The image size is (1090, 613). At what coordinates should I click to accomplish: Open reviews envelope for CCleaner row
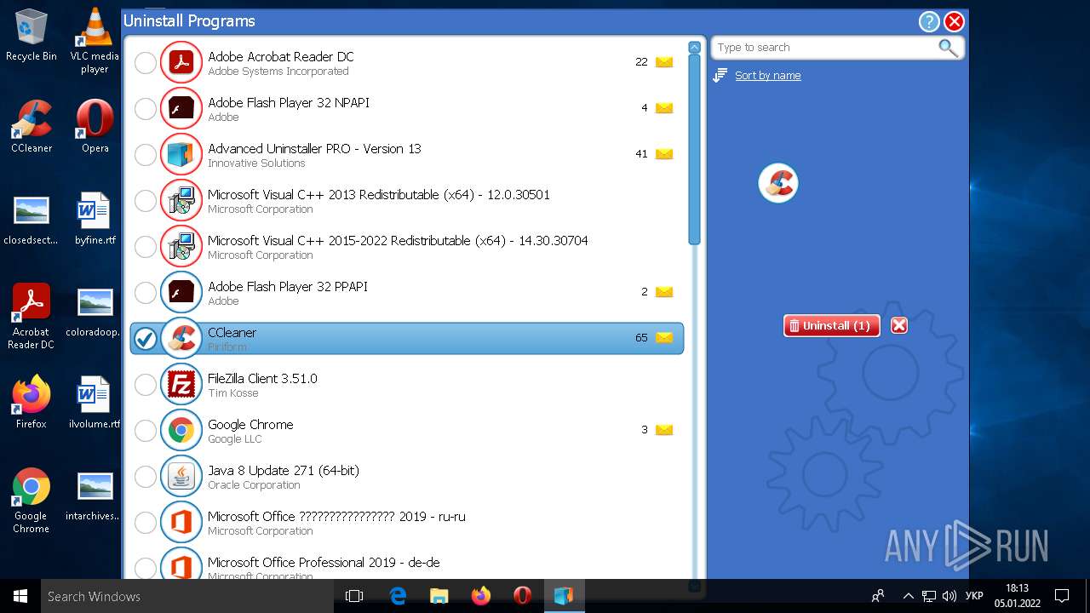coord(664,338)
